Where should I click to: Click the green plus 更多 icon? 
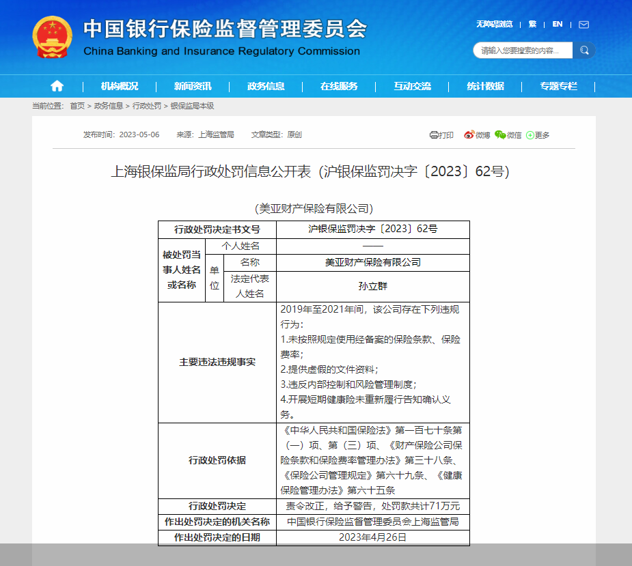pyautogui.click(x=530, y=135)
